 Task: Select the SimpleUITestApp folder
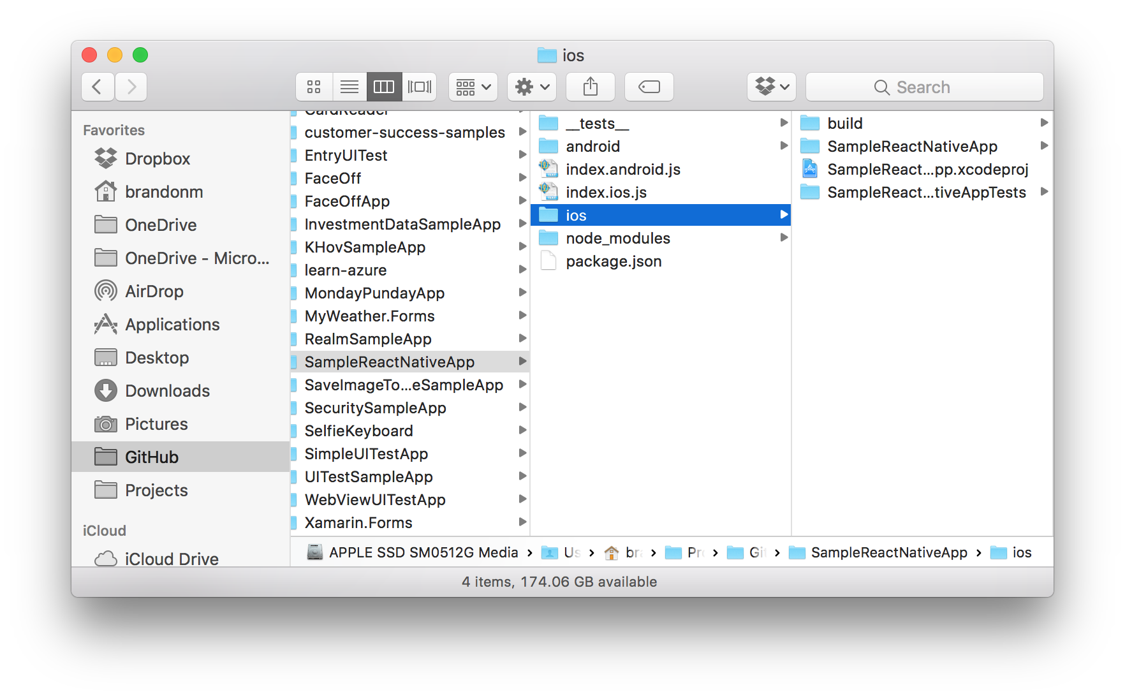409,453
